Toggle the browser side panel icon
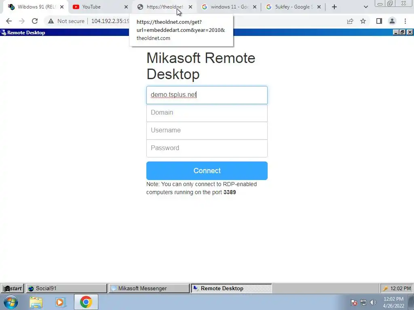Screen dimensions: 414x310 tap(379, 21)
